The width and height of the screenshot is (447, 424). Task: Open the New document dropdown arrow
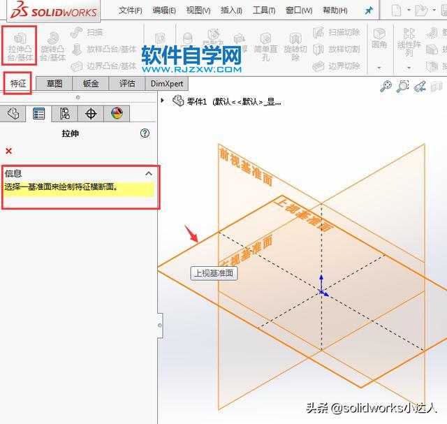click(409, 10)
